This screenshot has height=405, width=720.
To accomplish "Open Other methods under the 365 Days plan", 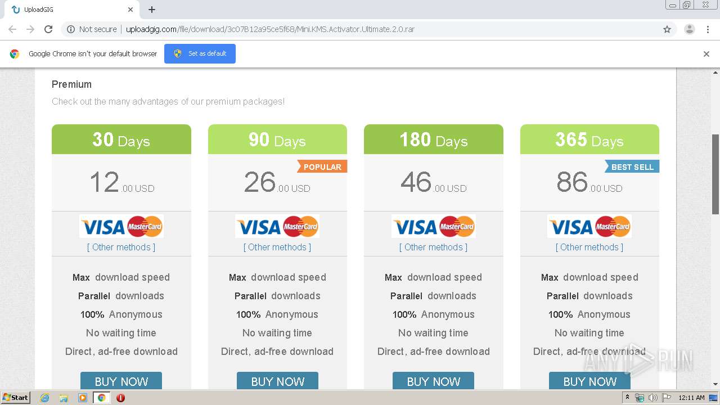I will tap(589, 247).
